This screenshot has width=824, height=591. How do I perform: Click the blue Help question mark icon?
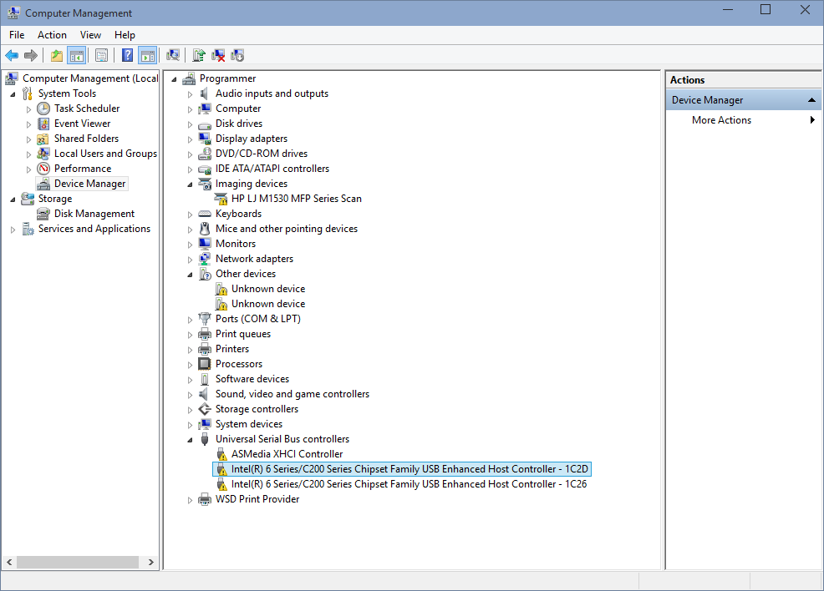coord(127,55)
